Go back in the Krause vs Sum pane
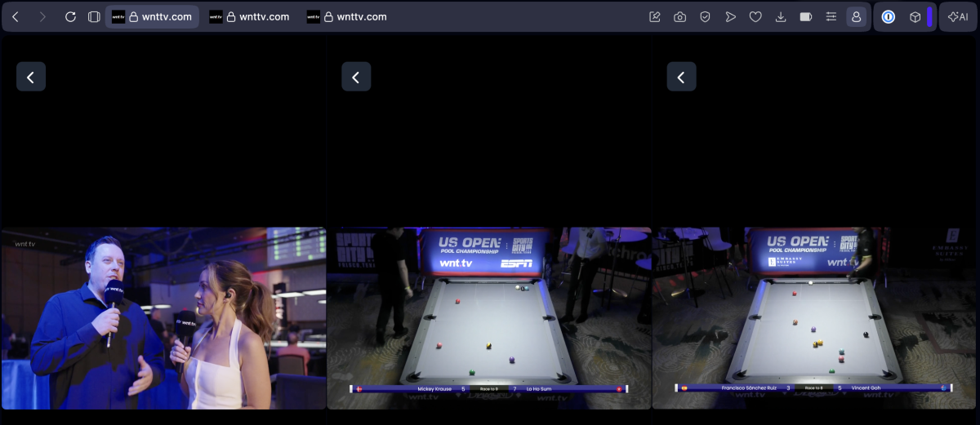 (356, 77)
